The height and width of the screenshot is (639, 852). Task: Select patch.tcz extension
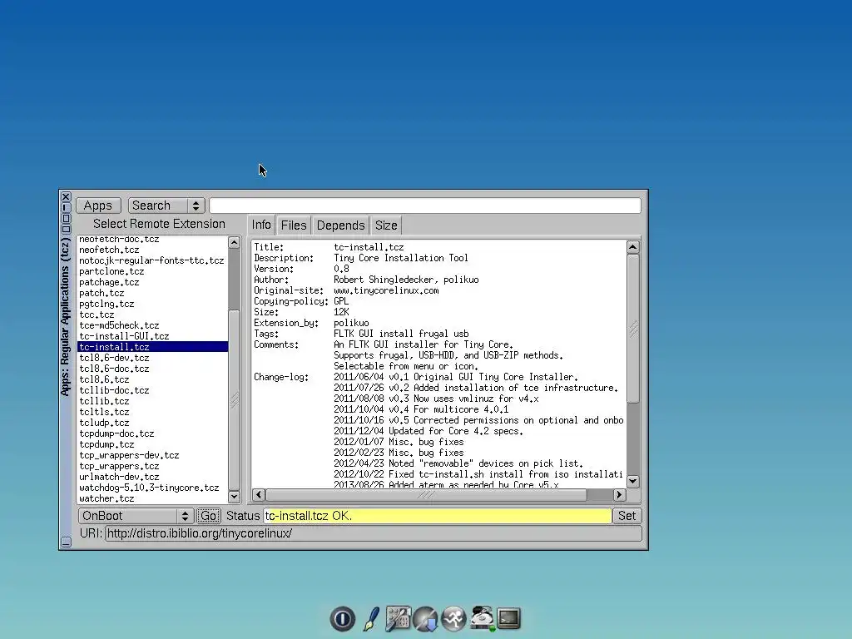click(x=152, y=293)
